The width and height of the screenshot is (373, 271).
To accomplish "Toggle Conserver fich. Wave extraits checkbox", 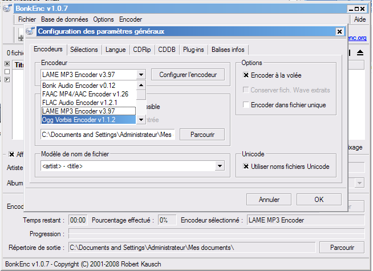I will pyautogui.click(x=246, y=90).
